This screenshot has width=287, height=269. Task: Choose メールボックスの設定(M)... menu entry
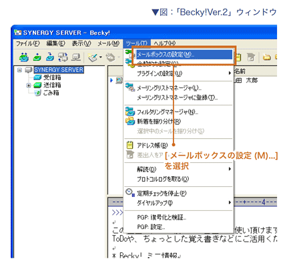[184, 55]
